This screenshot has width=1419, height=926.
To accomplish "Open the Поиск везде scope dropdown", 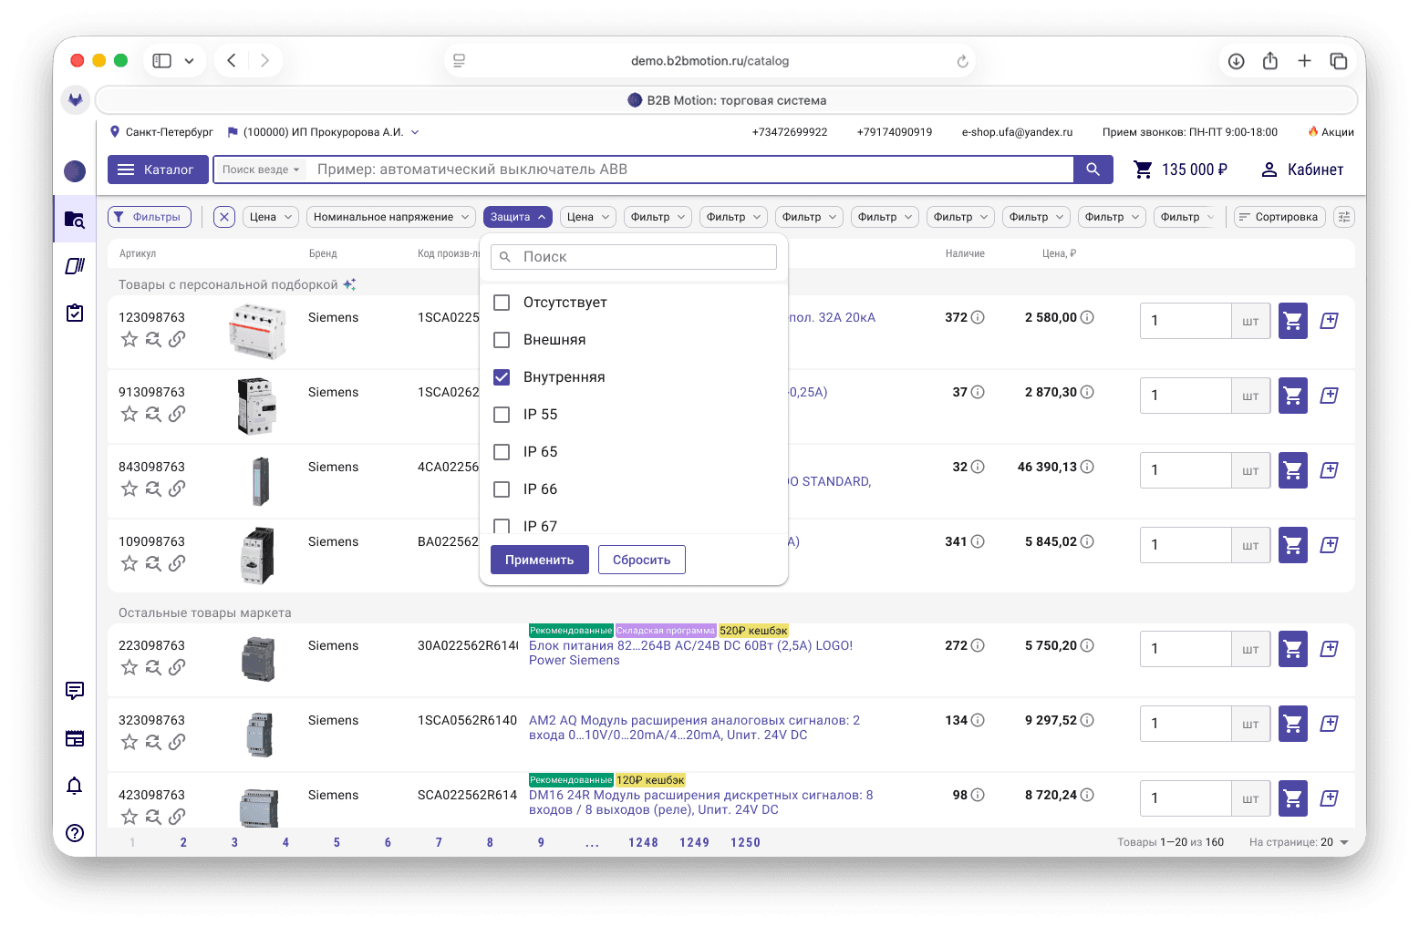I will pos(261,170).
